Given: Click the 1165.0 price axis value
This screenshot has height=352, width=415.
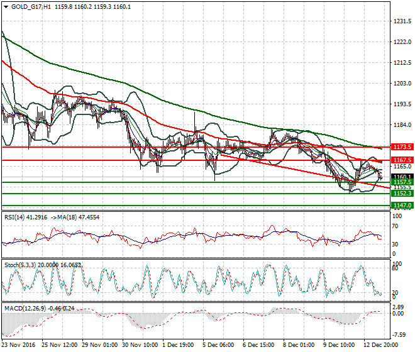Looking at the screenshot, I should [x=402, y=167].
